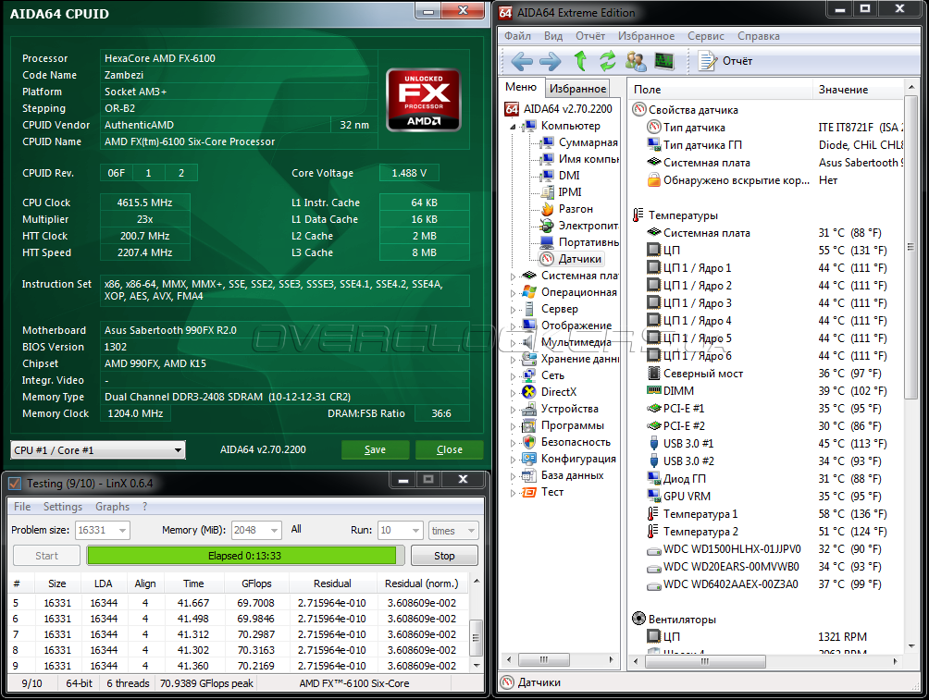Click the Северный мост chip icon
Screen dimensions: 929x700
point(654,373)
